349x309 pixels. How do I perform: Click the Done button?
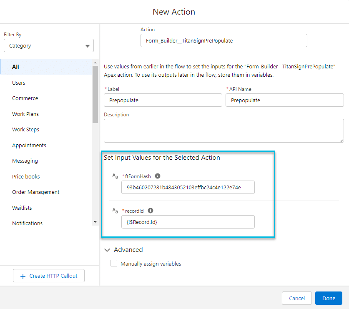pos(329,298)
